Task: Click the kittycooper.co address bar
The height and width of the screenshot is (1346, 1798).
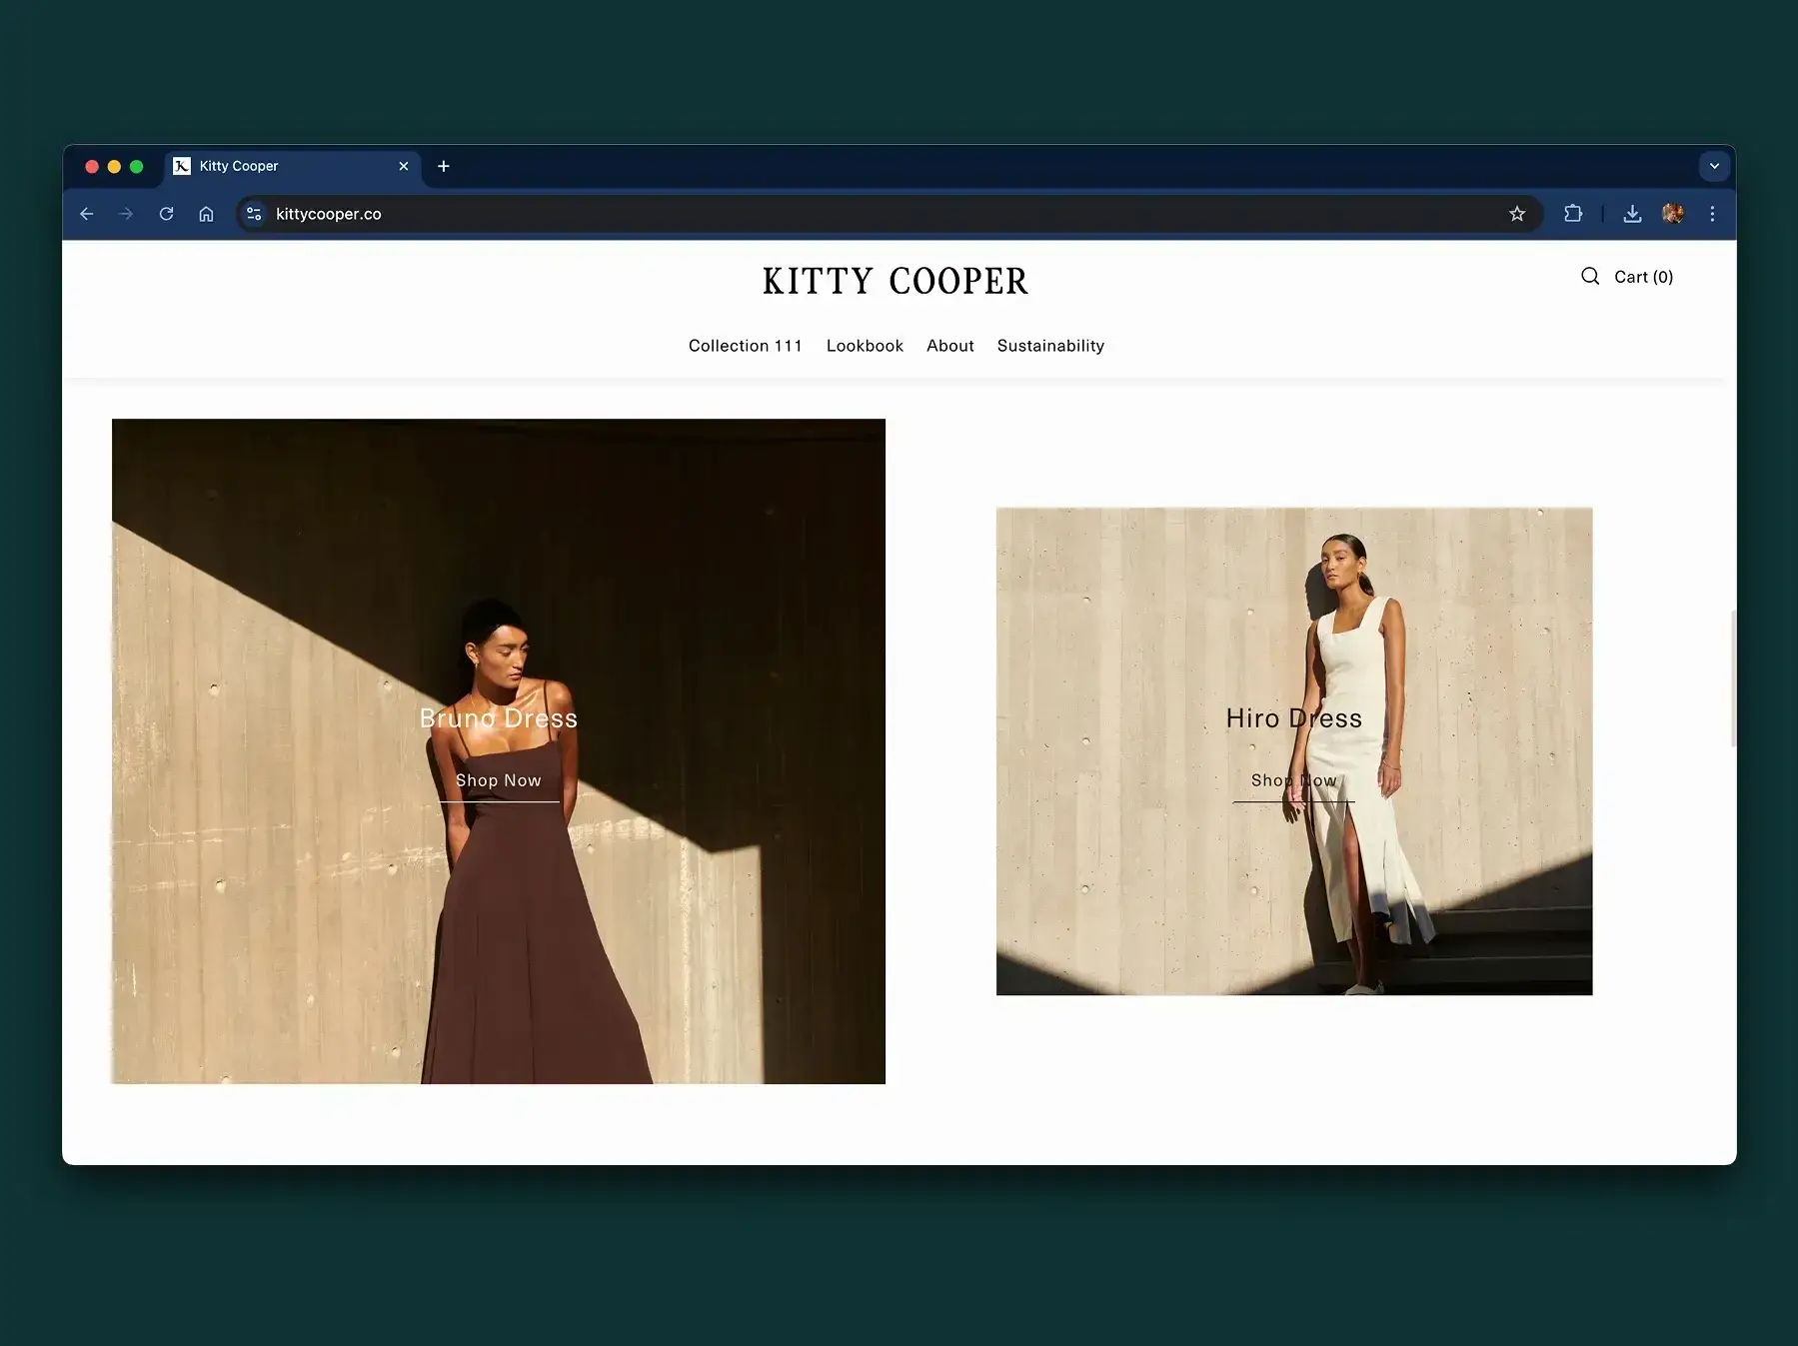Action: click(890, 214)
